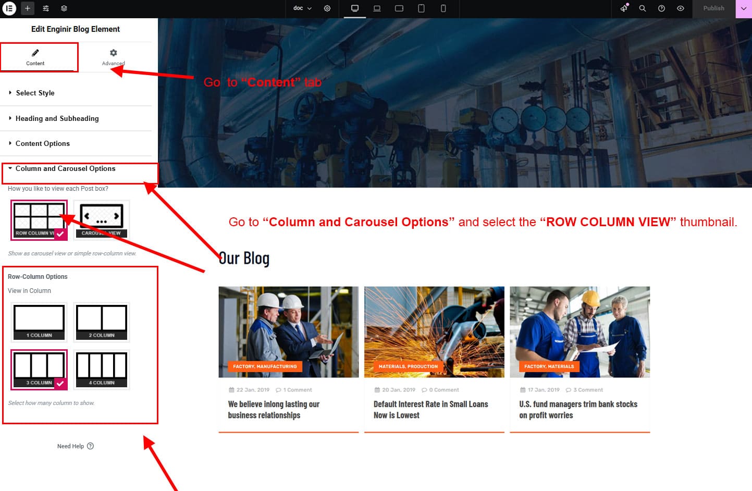Click the What's New megaphone icon
752x491 pixels.
coord(624,8)
